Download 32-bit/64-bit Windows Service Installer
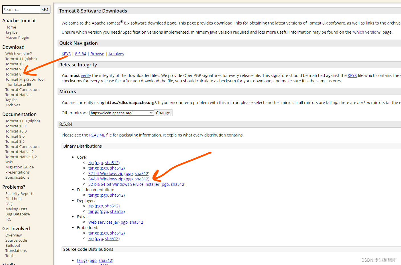Viewport: 401px width, 265px height. [x=124, y=184]
